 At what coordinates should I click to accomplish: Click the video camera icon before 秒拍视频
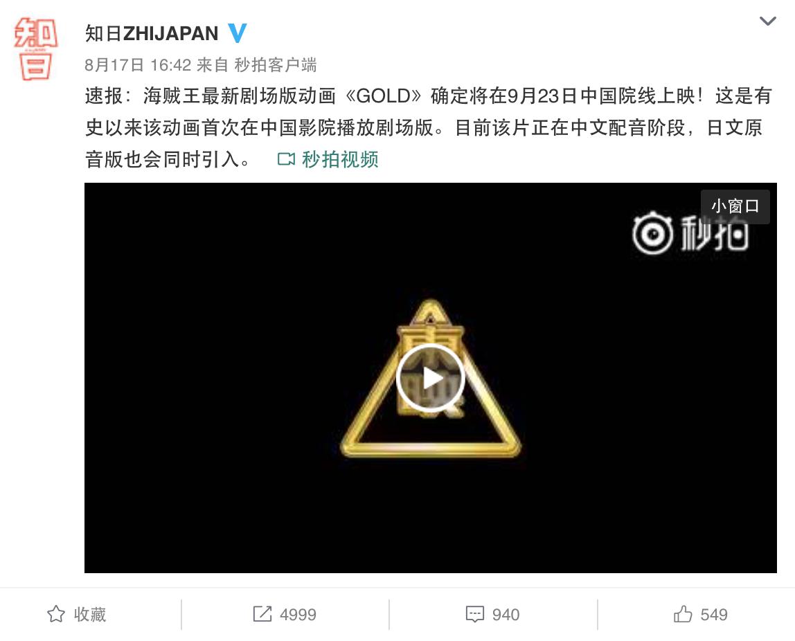[287, 160]
